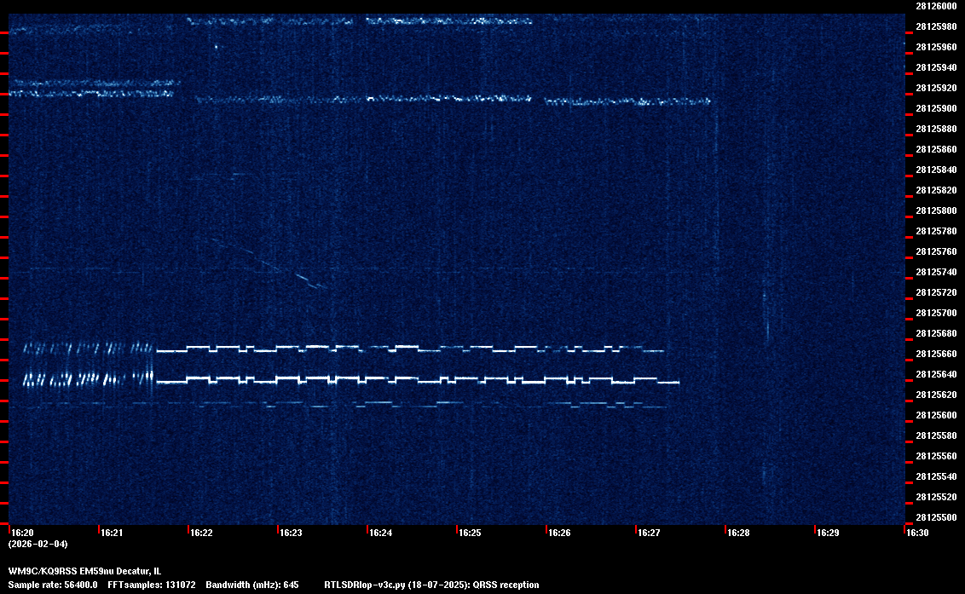Click the Sample rate: 56400.0 text

53,585
